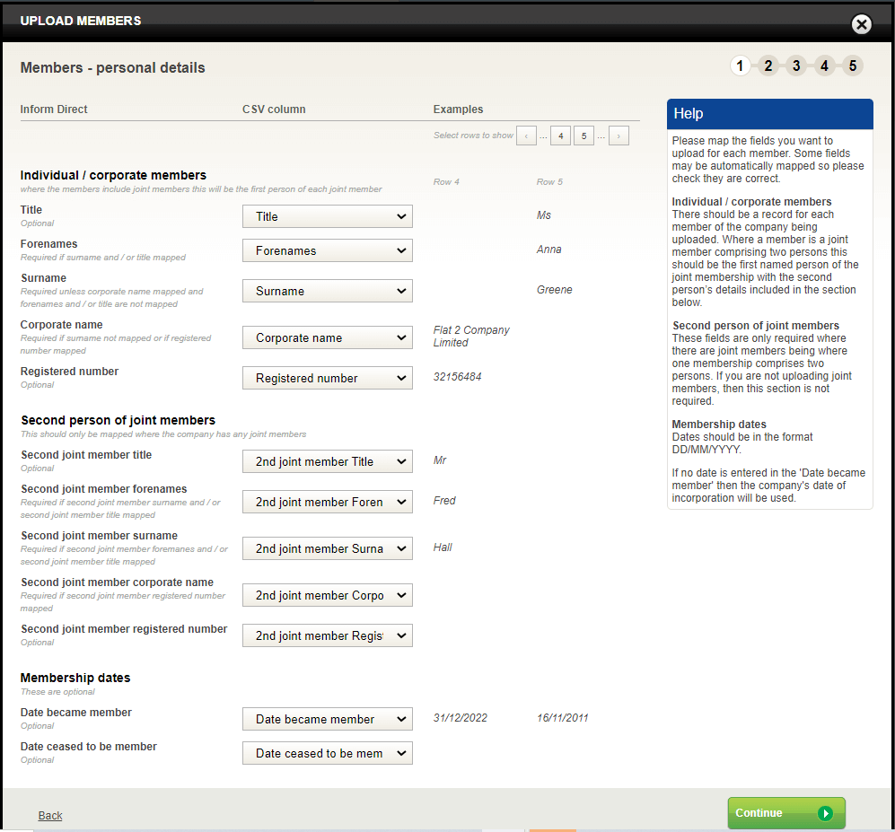Open the Corporate name dropdown
Viewport: 895px width, 832px height.
coord(327,337)
